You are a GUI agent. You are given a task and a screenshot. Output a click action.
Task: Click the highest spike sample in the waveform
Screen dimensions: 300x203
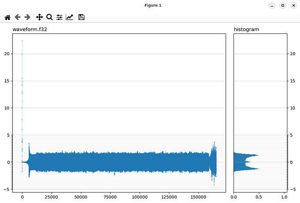tap(22, 41)
